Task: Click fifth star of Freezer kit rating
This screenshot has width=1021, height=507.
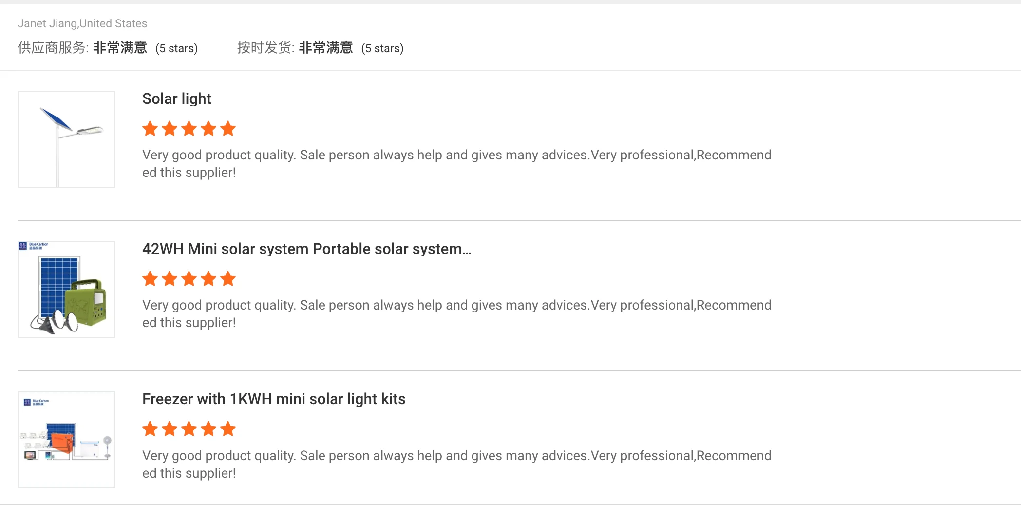Action: (227, 429)
